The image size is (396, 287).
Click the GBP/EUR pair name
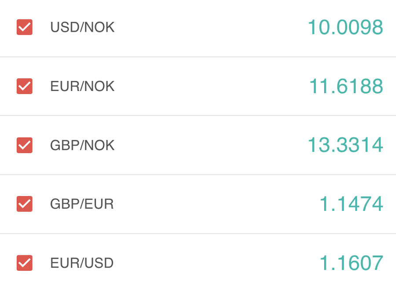[x=82, y=204]
